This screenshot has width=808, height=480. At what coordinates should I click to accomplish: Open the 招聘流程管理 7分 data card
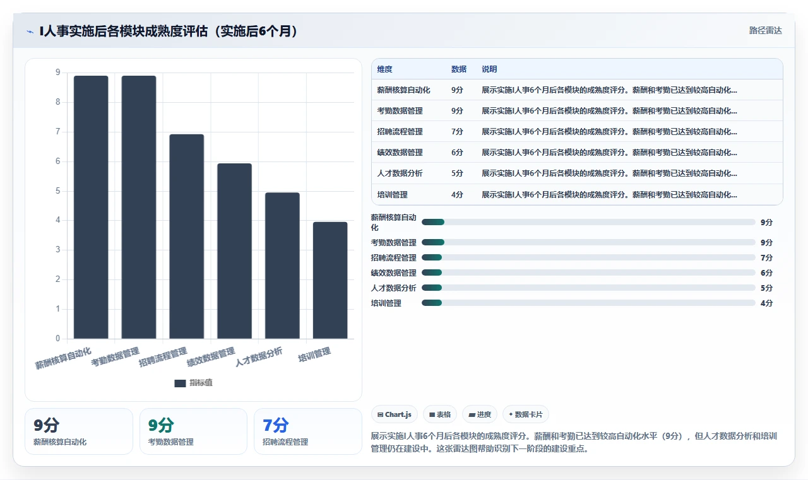point(308,431)
